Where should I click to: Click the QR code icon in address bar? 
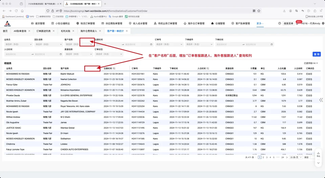[254, 11]
